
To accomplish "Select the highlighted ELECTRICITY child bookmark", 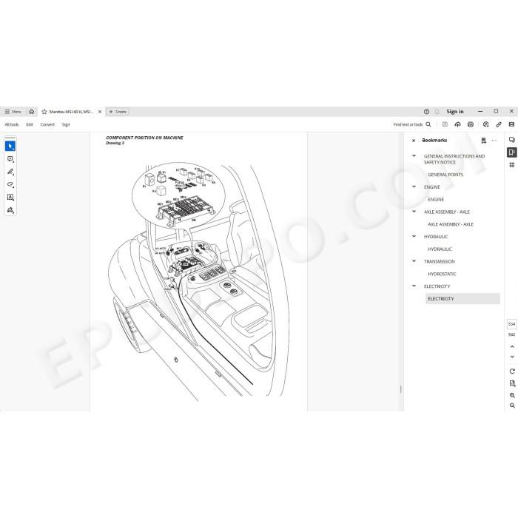I will 462,299.
